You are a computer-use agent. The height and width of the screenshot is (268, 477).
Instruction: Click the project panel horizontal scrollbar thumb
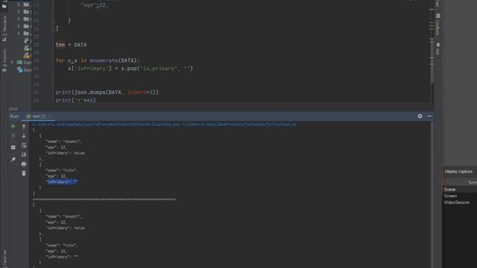pos(13,109)
